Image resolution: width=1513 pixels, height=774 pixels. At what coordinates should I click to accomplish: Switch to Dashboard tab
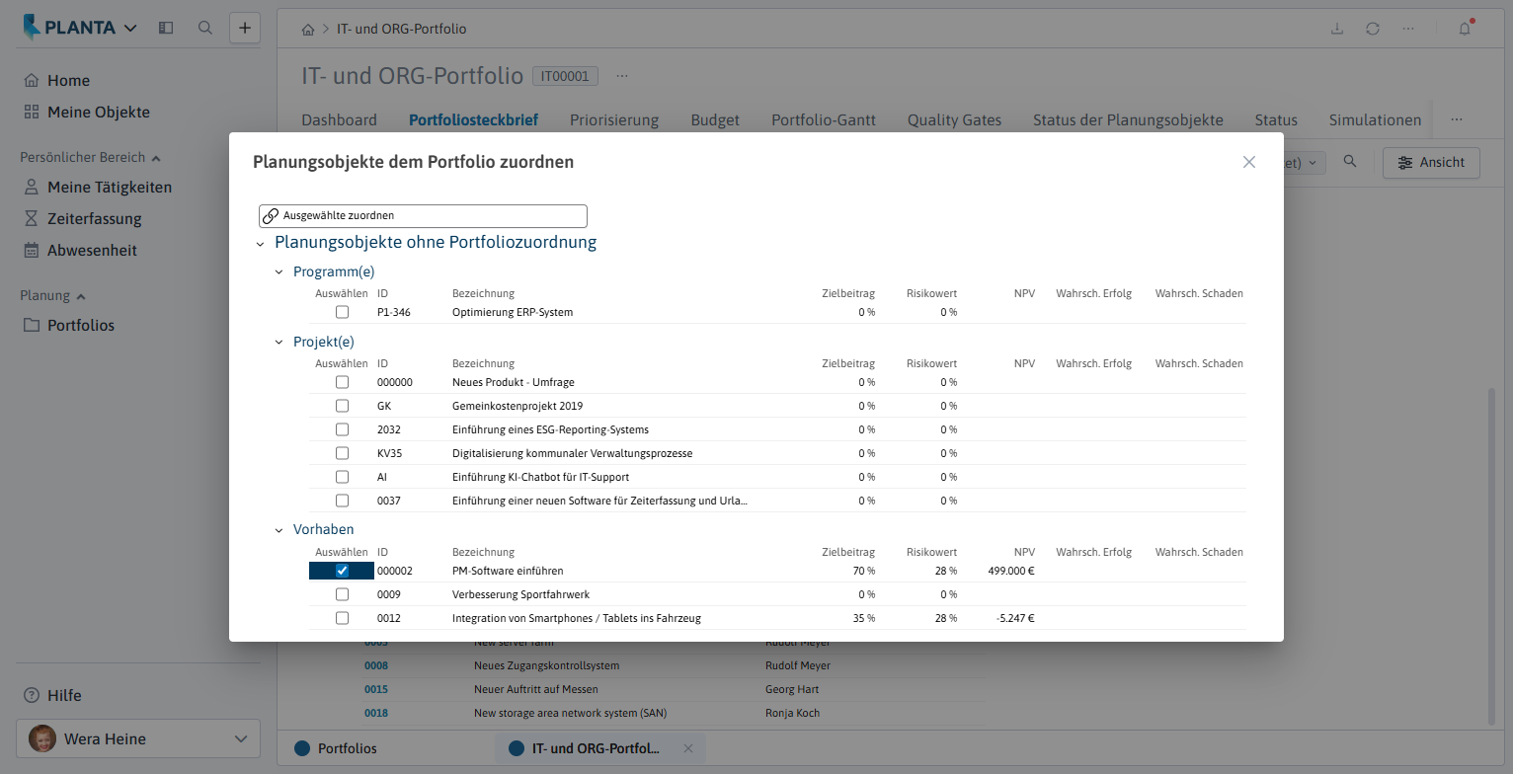(x=339, y=119)
